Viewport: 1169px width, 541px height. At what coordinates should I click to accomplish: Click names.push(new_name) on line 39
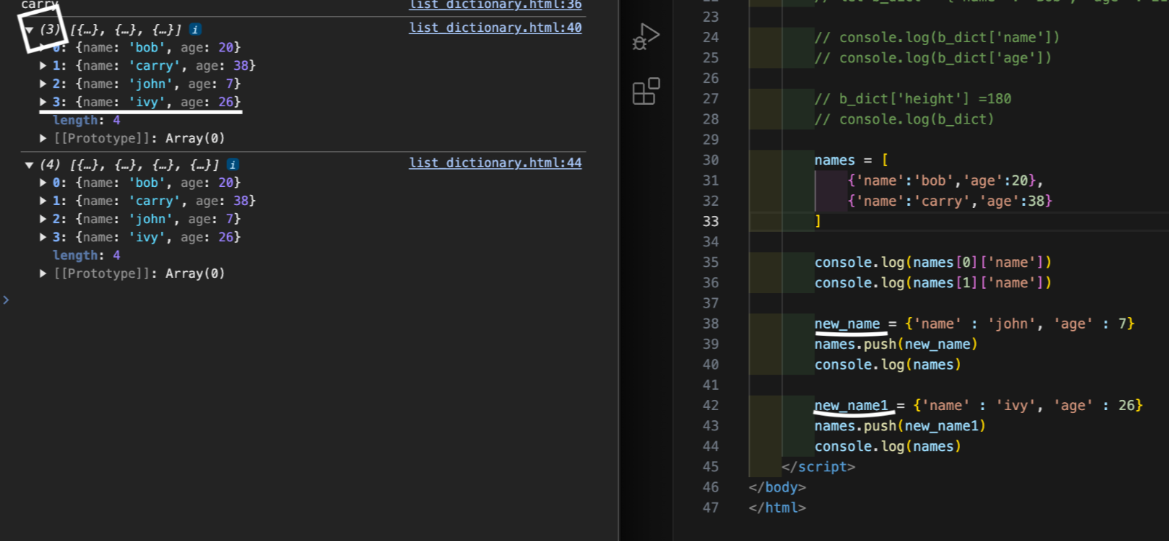pos(896,344)
